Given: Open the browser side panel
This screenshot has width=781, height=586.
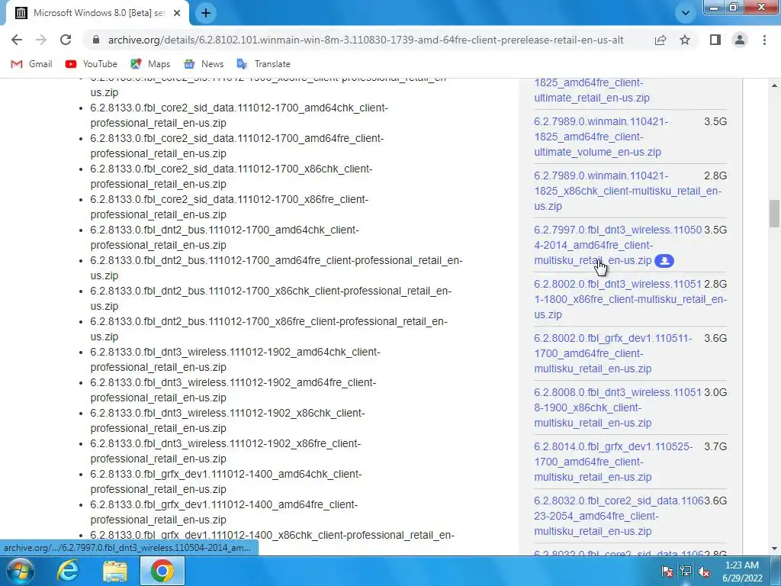Looking at the screenshot, I should pyautogui.click(x=715, y=40).
